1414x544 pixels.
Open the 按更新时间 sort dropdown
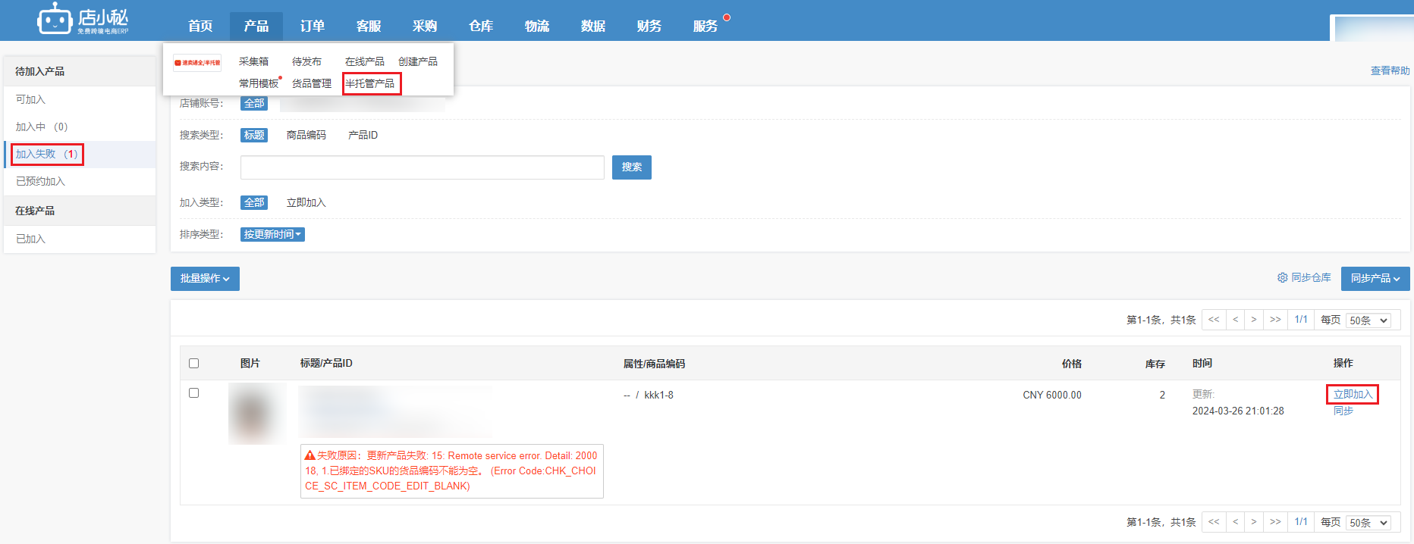click(x=272, y=235)
